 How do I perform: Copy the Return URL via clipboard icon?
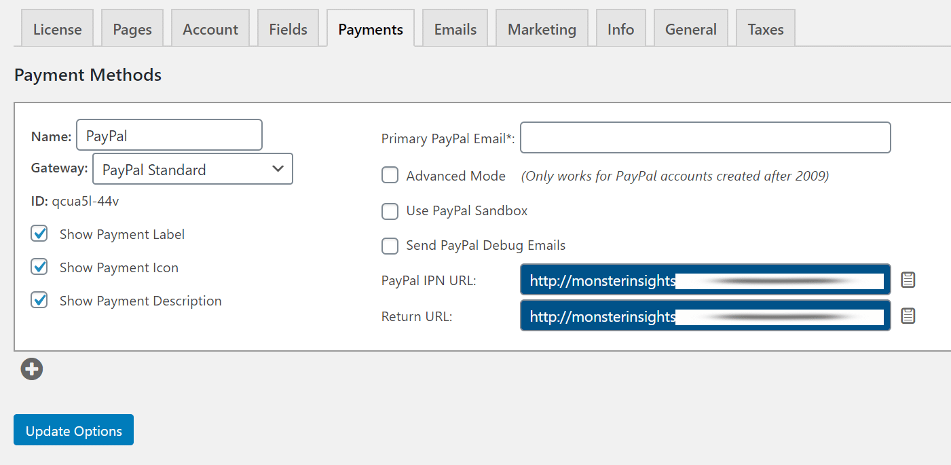click(908, 316)
